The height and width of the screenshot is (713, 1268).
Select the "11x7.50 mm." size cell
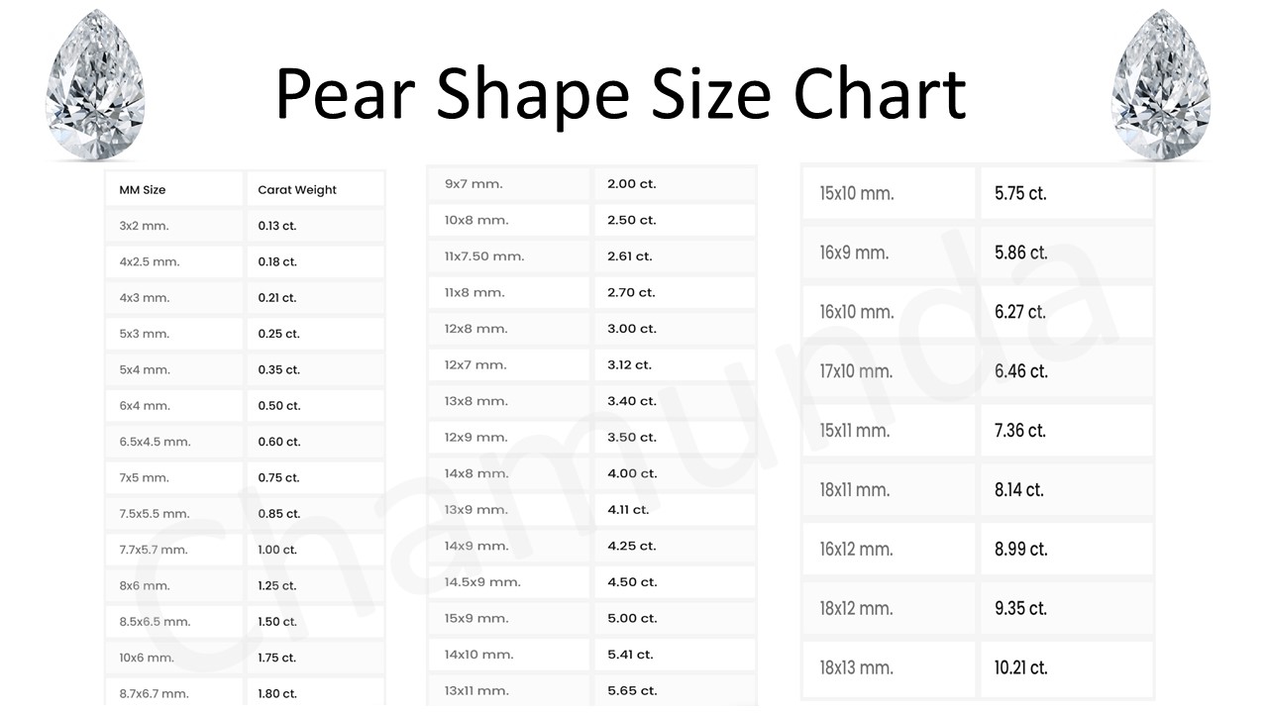(x=484, y=256)
